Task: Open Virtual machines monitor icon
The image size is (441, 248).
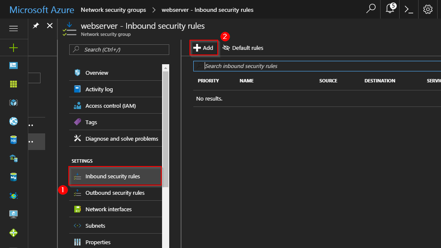Action: [x=14, y=214]
